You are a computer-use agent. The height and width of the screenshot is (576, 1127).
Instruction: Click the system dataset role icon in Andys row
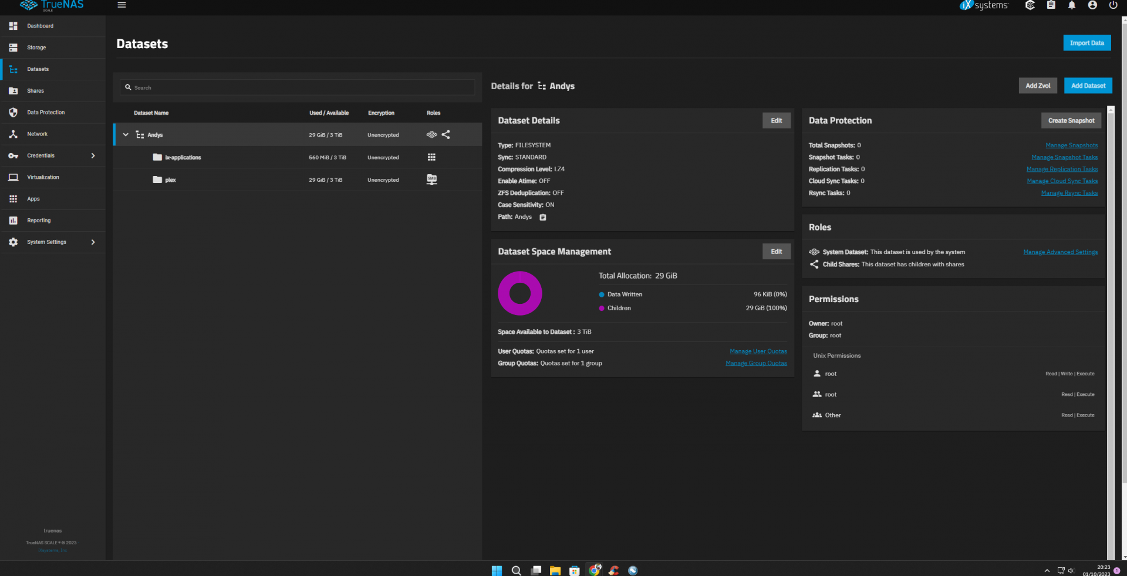click(431, 135)
